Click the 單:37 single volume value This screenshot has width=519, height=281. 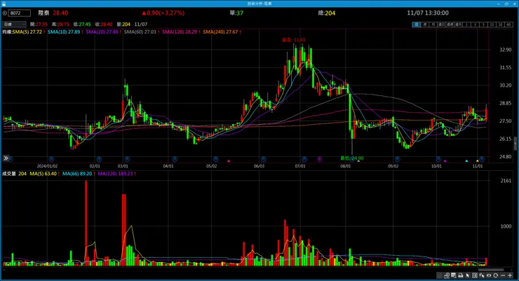click(x=236, y=13)
